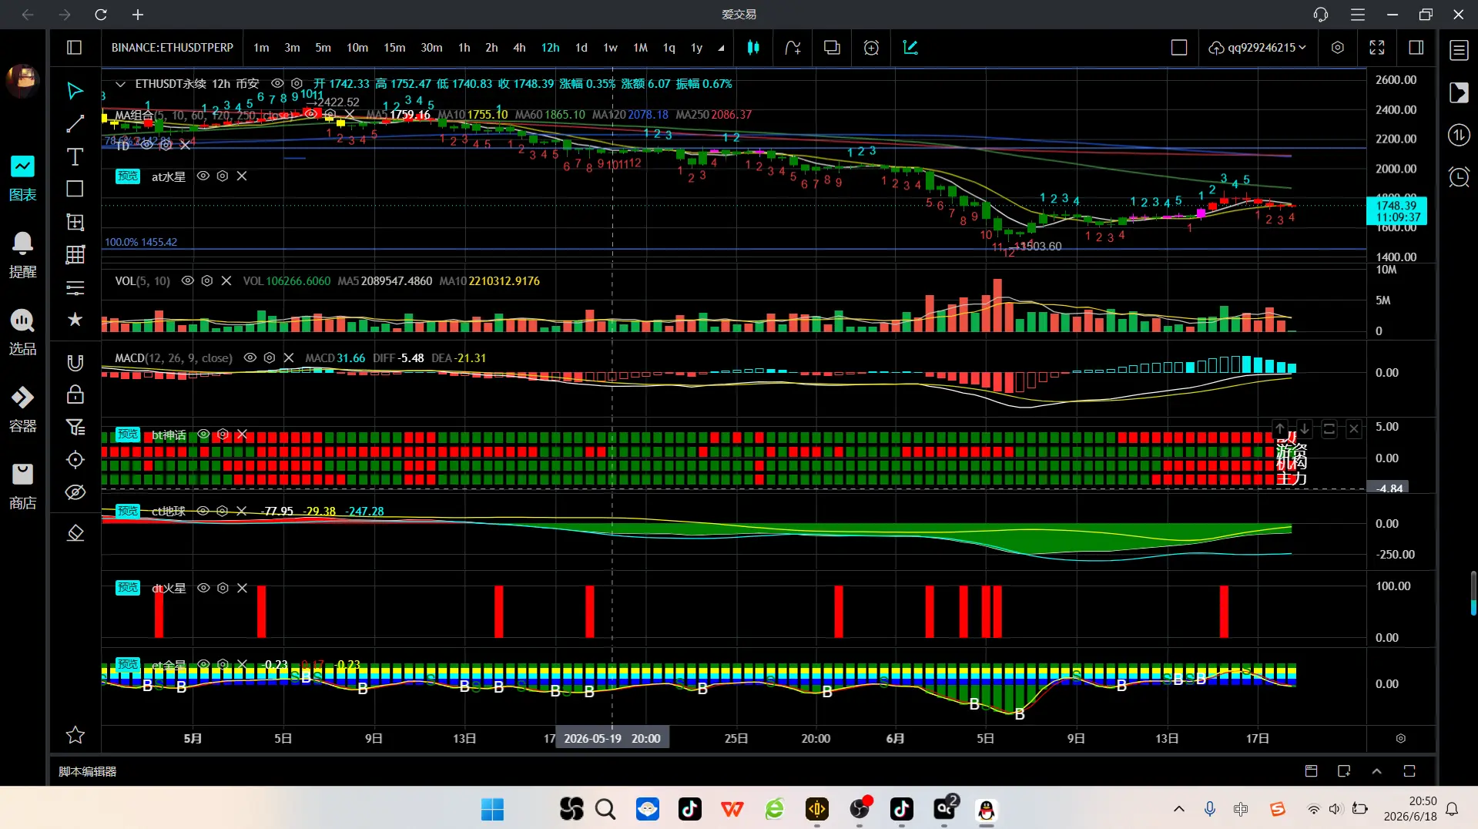Open the 提醒 alerts section
1478x829 pixels.
click(x=22, y=255)
